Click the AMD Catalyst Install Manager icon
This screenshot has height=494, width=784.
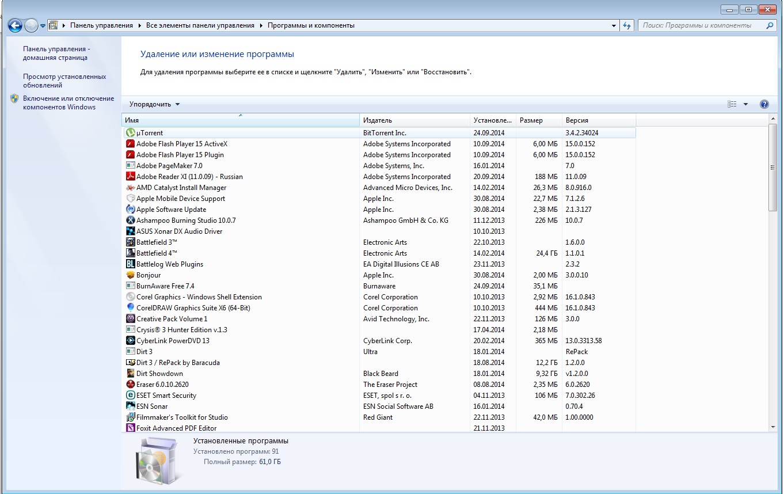point(131,188)
